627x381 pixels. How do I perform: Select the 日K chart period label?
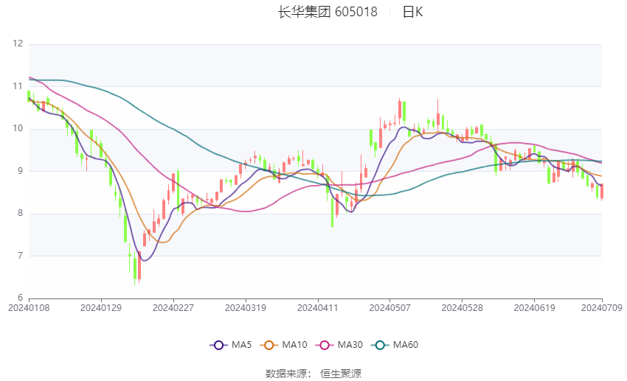(x=413, y=12)
